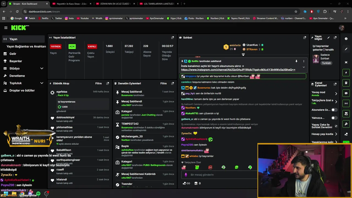This screenshot has height=198, width=352.
Task: Toggle the document widget in right toolbar
Action: coord(346,83)
